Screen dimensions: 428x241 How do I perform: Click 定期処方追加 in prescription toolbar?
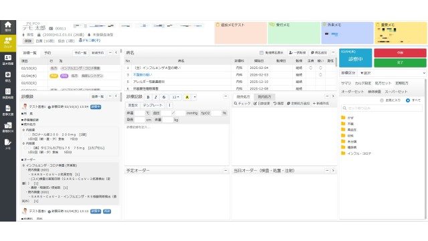coord(298,104)
